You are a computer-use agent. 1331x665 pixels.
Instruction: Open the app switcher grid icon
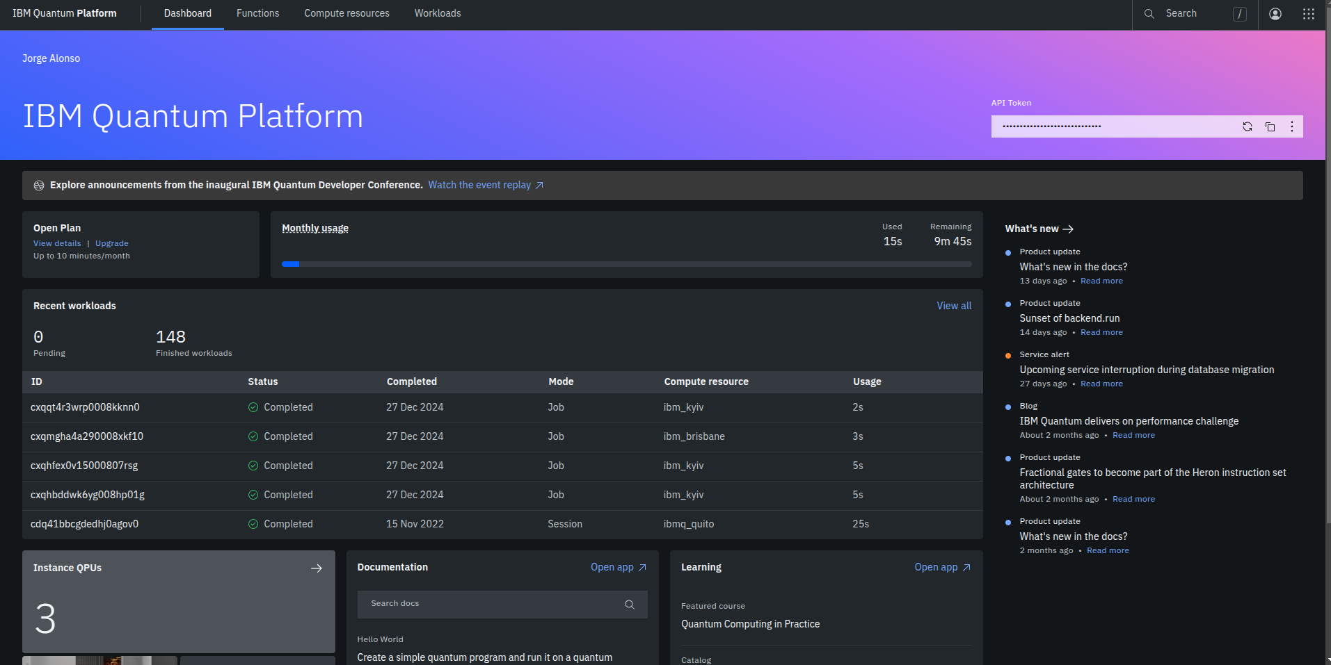tap(1309, 14)
